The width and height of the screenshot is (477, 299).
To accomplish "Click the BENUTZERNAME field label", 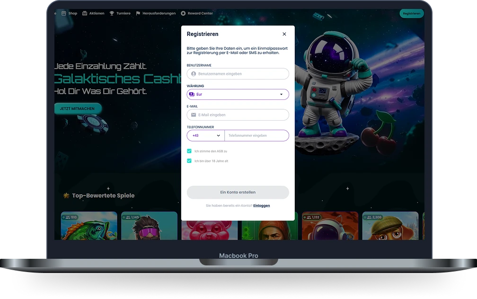I will [199, 65].
